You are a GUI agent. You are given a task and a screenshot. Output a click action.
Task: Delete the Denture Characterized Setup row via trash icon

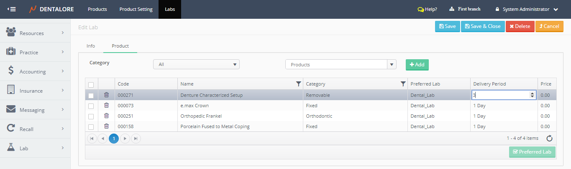106,95
